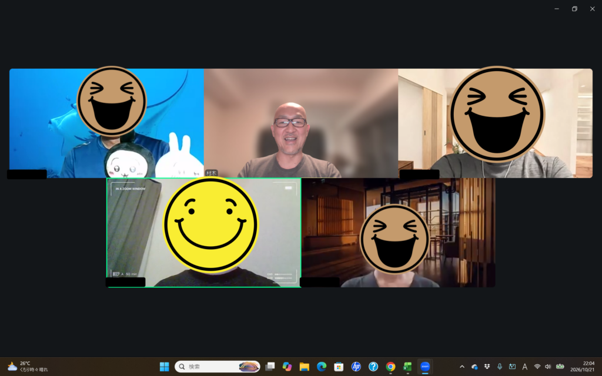
Task: Open the 22:04 clock and calendar
Action: 582,367
